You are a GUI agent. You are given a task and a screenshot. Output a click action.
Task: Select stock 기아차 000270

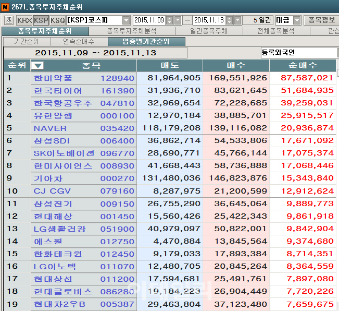tap(84, 178)
